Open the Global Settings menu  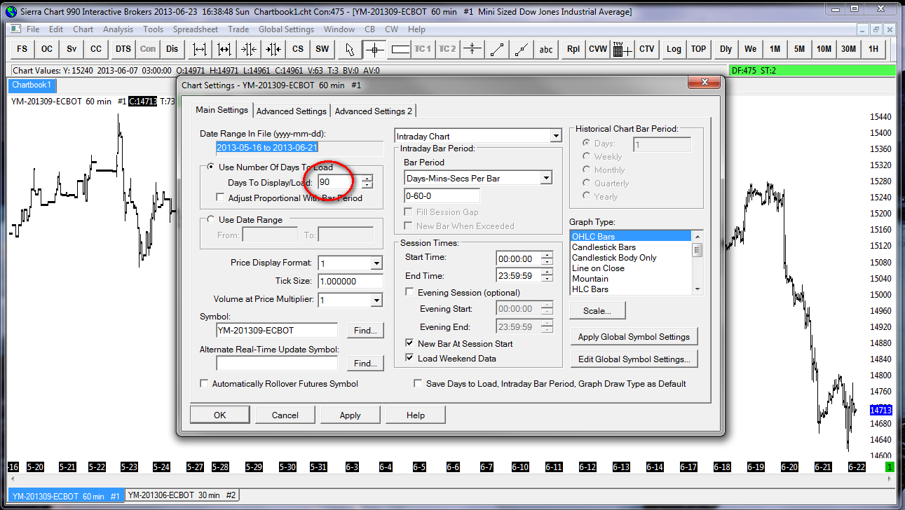pos(286,29)
